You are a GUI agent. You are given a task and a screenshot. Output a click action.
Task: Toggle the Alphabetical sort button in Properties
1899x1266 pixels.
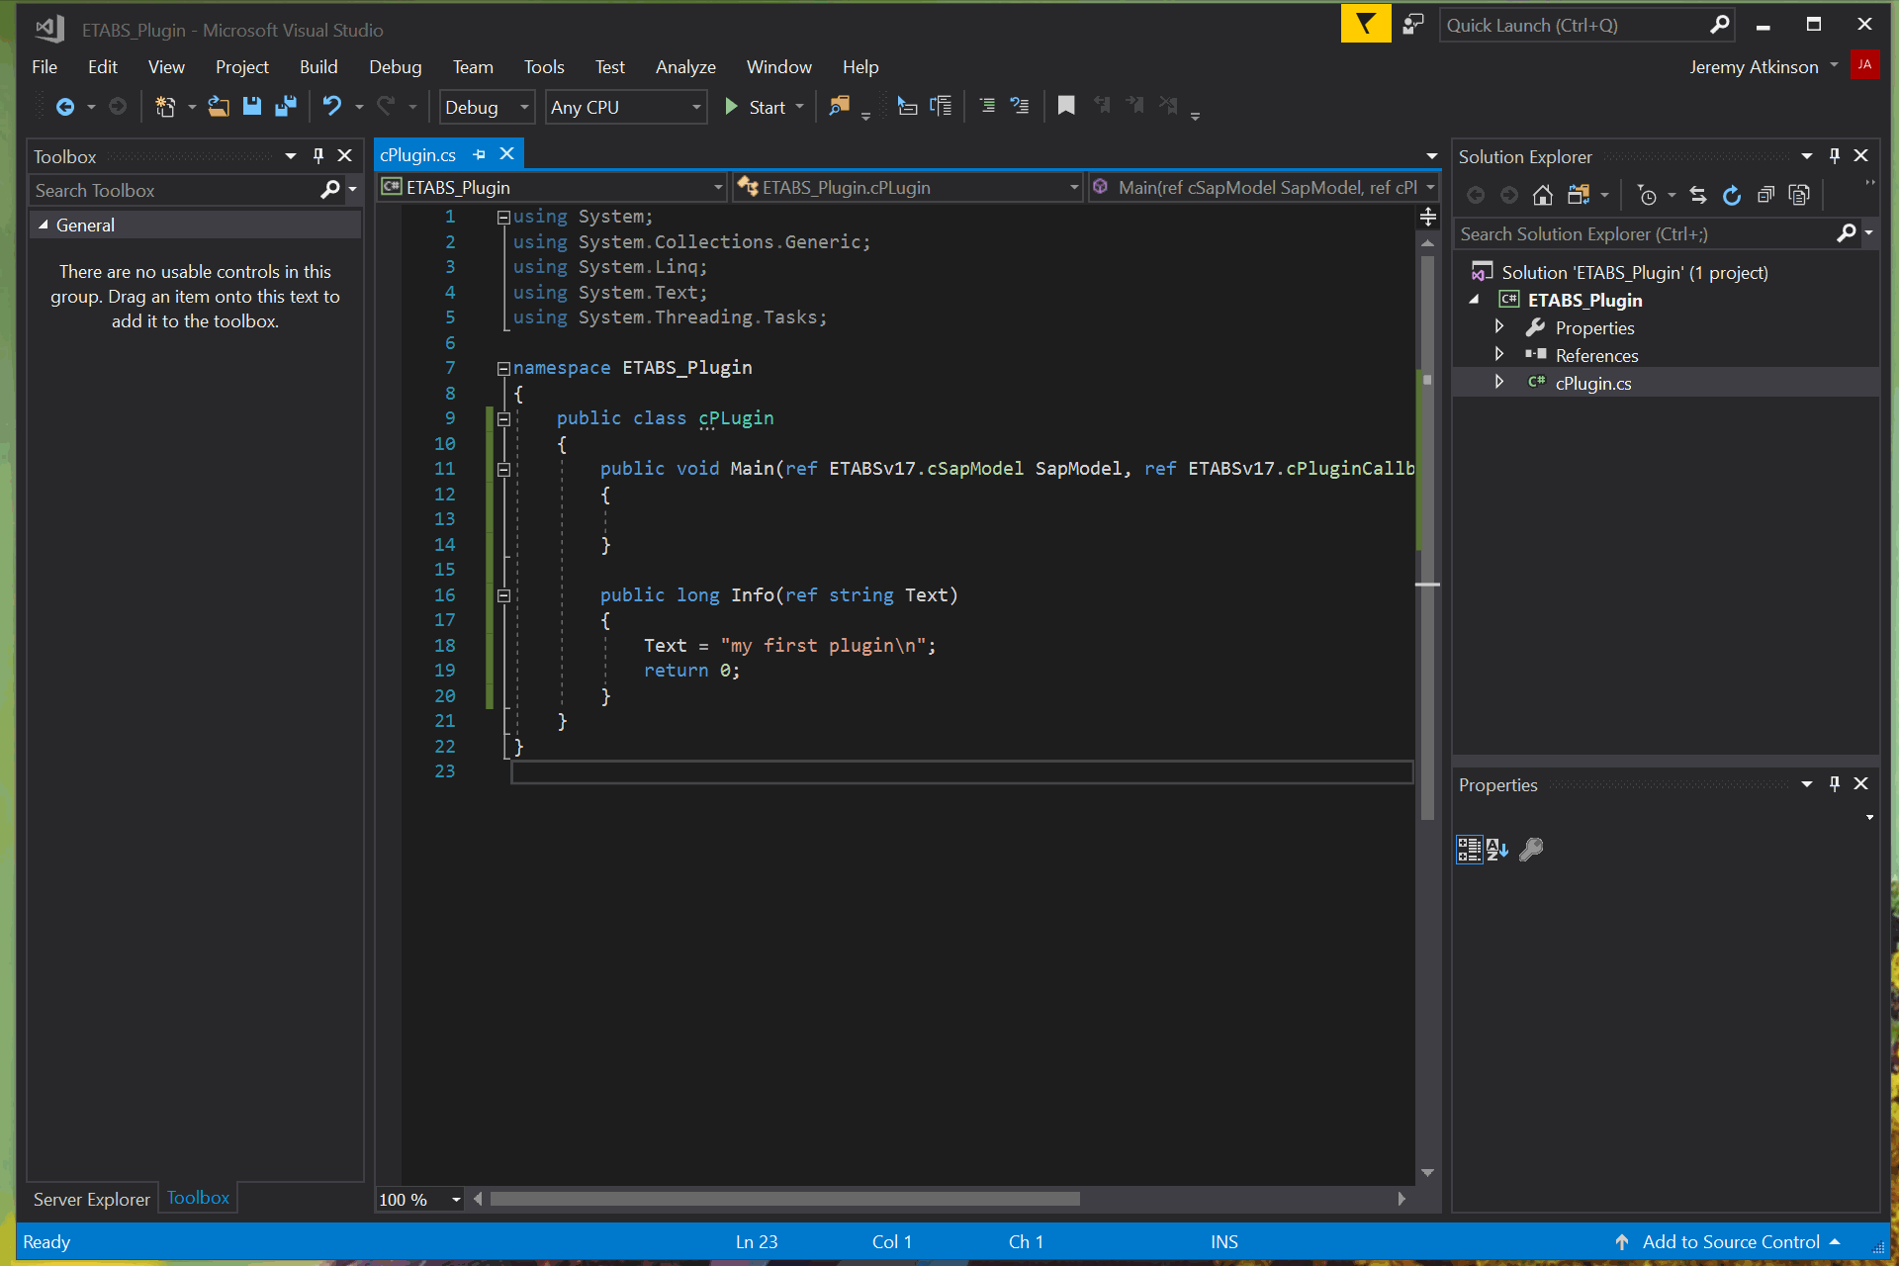pyautogui.click(x=1497, y=849)
